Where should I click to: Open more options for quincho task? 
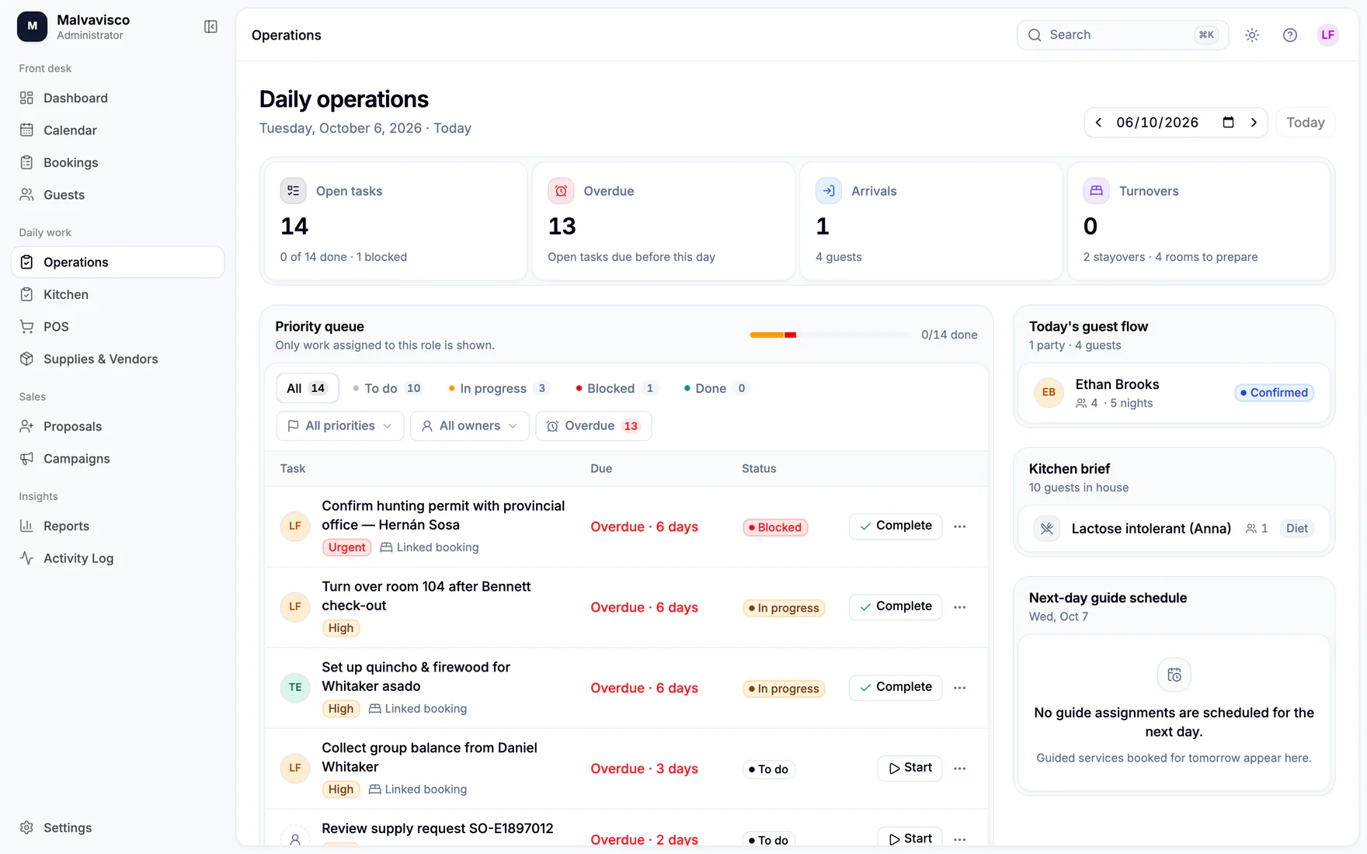tap(960, 688)
